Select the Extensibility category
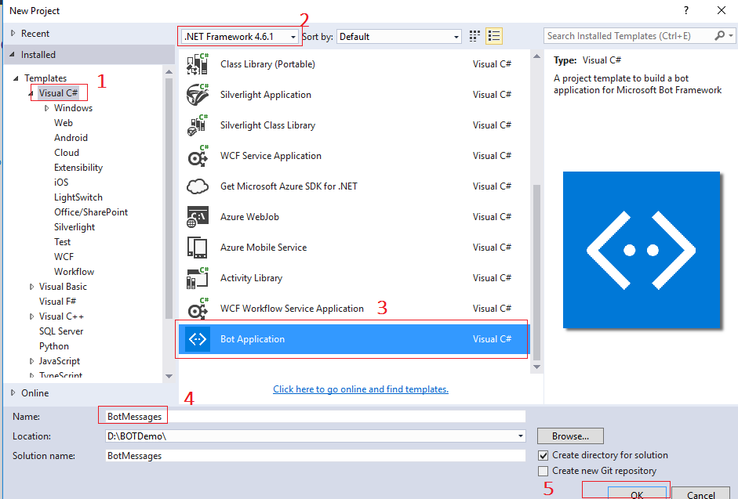The height and width of the screenshot is (499, 738). coord(78,168)
